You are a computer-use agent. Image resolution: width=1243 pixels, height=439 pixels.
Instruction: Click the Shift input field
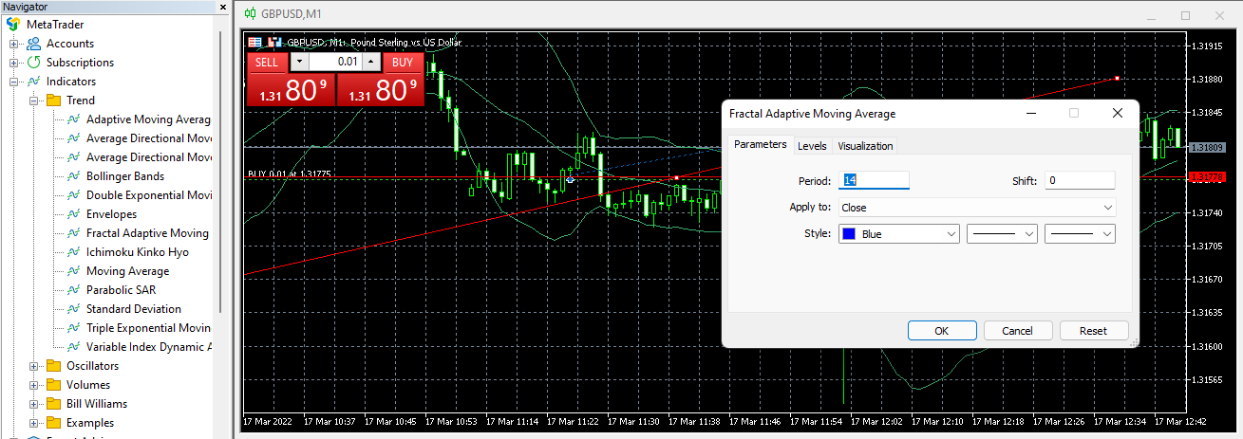pyautogui.click(x=1080, y=180)
